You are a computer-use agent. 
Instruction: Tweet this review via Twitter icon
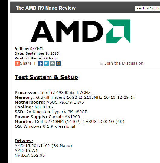(x=46, y=63)
